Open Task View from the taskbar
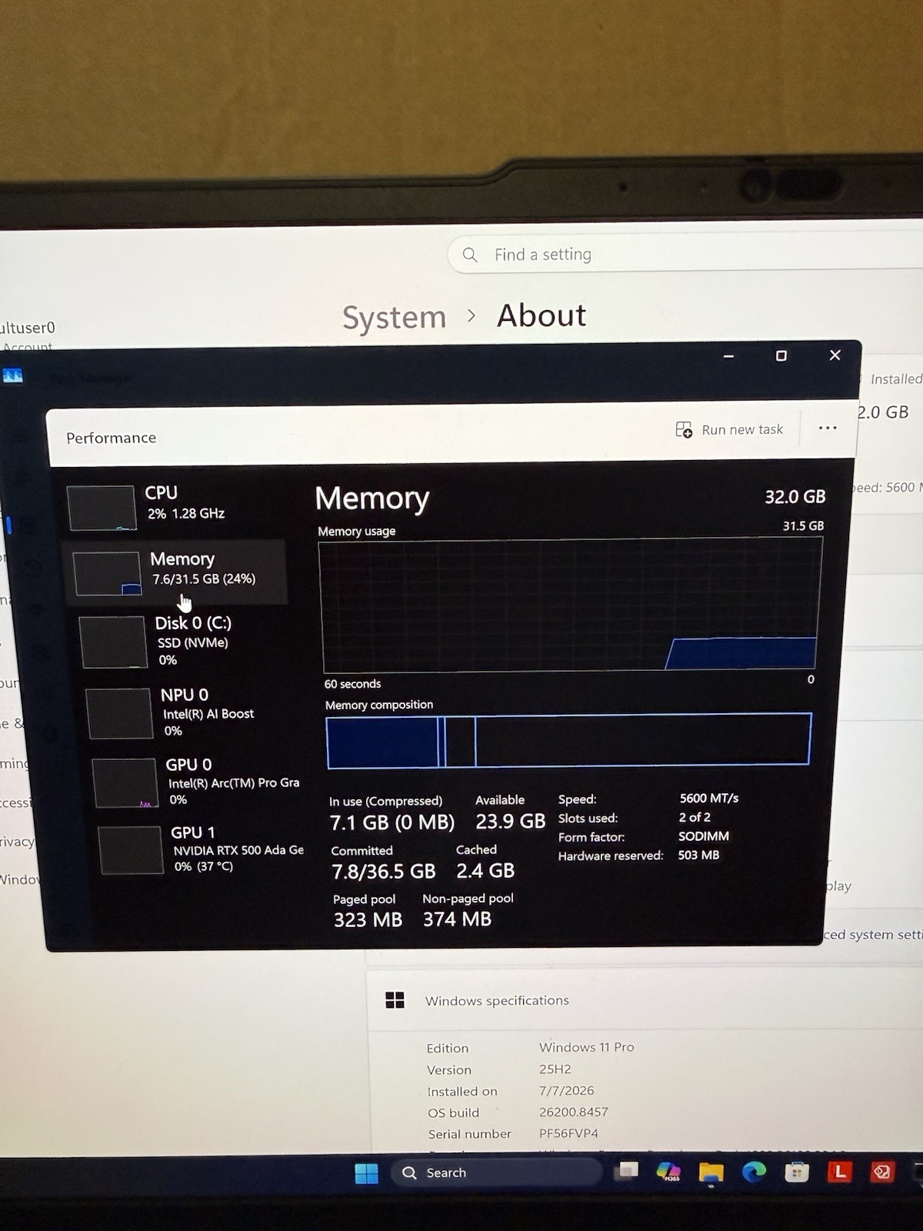Viewport: 923px width, 1231px height. click(x=628, y=1171)
